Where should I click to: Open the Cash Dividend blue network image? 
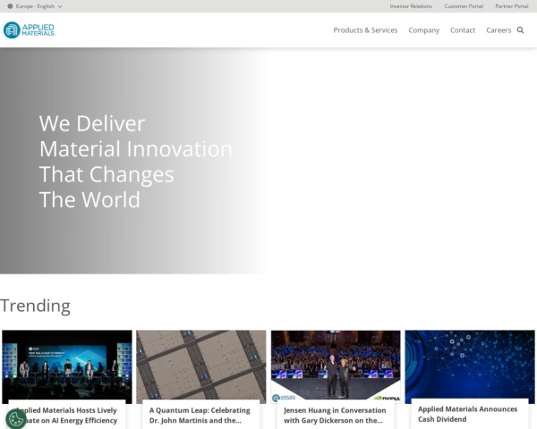(470, 362)
